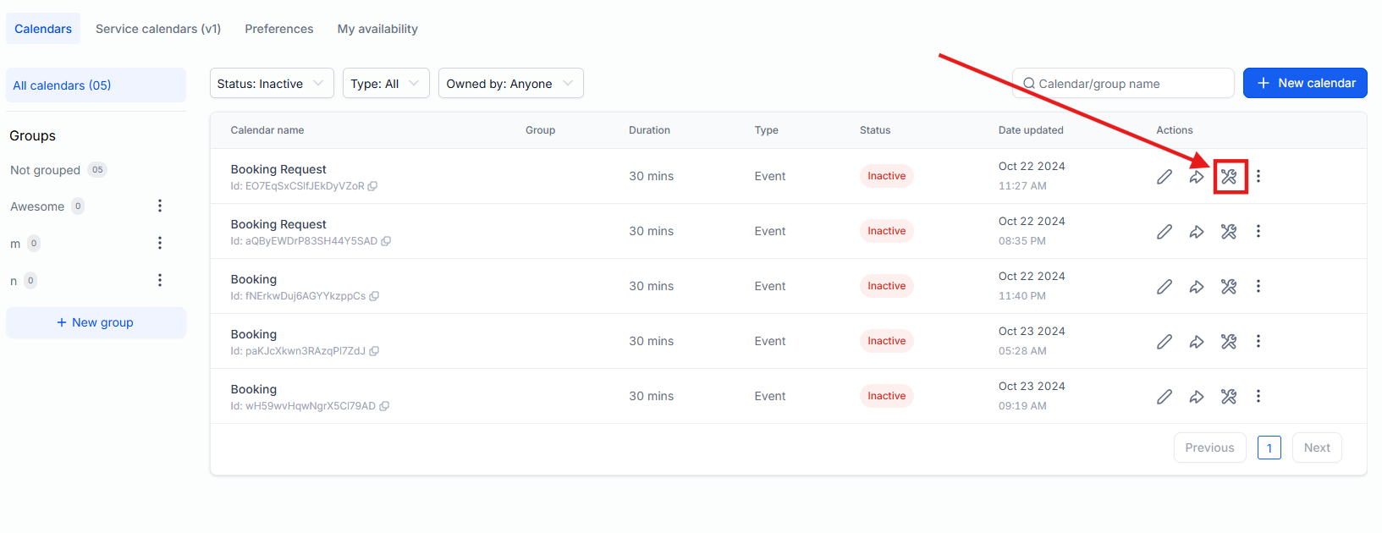The image size is (1382, 533).
Task: Go to the My availability tab
Action: [377, 29]
